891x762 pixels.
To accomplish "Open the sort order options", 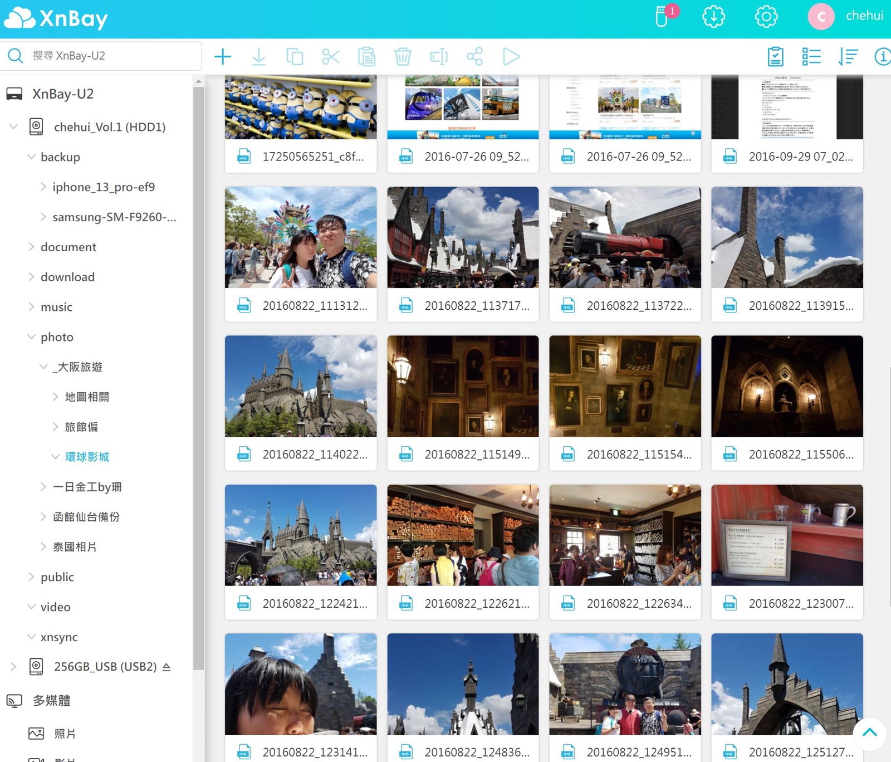I will coord(848,56).
